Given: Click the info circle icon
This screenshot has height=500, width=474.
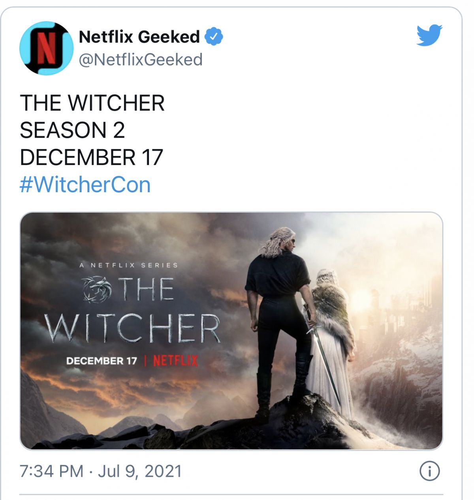Looking at the screenshot, I should point(429,471).
